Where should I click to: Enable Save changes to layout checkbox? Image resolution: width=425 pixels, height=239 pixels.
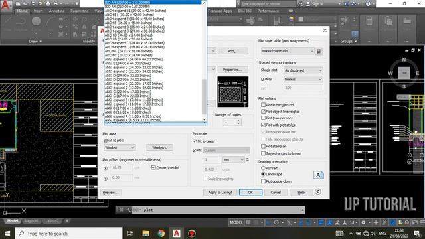[x=263, y=153]
